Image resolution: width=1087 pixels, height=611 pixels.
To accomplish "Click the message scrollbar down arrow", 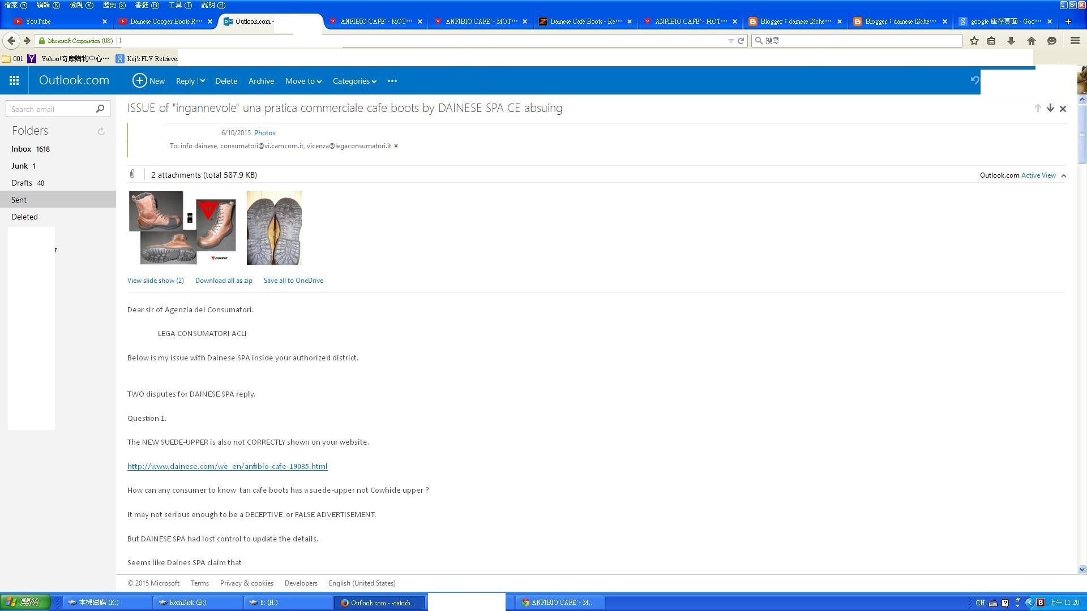I will (1082, 569).
